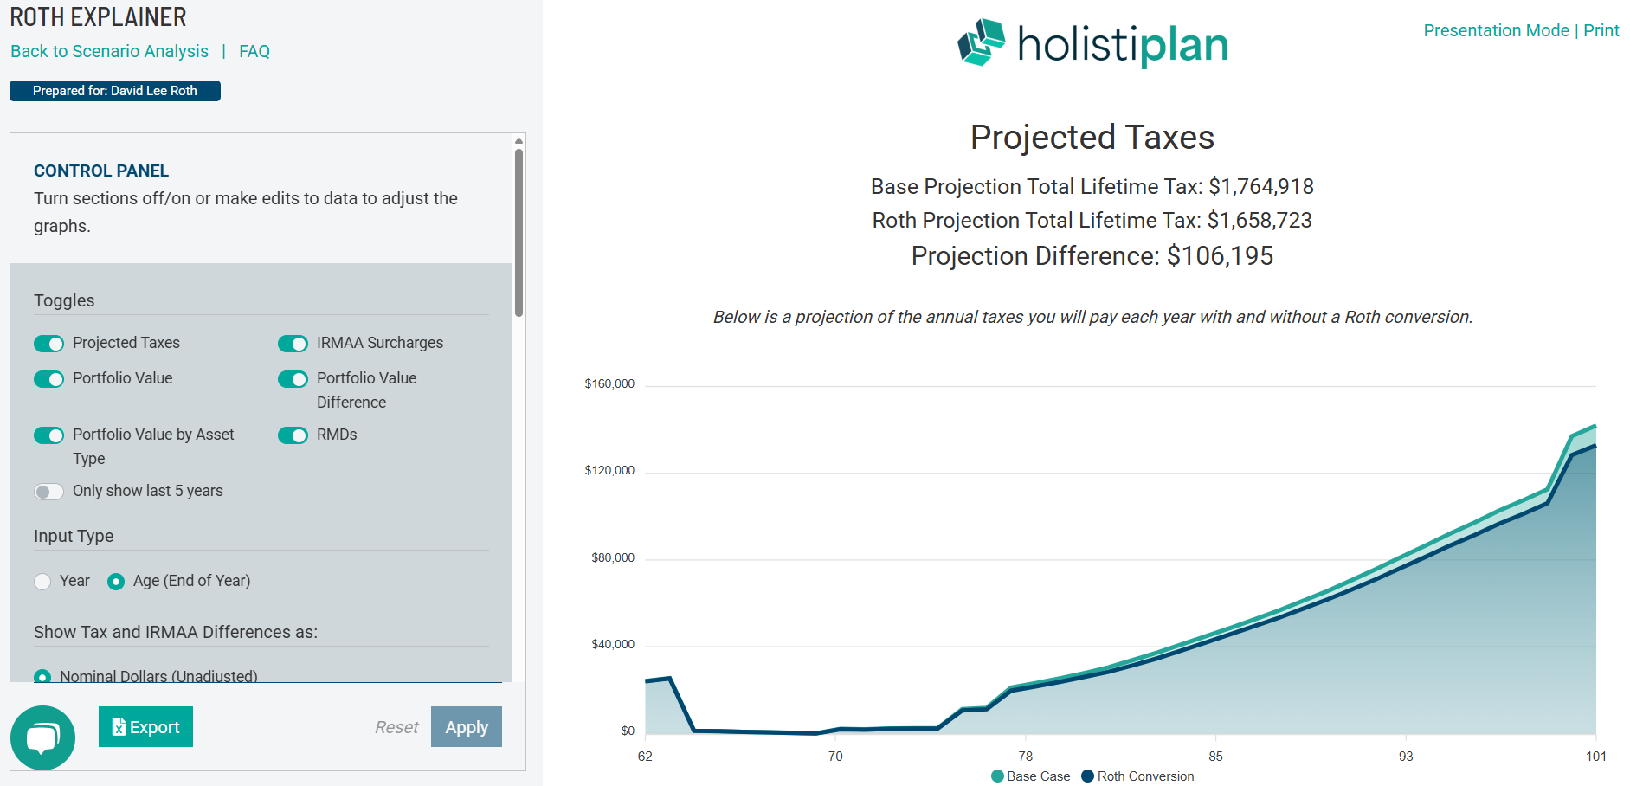Go Back to Scenario Analysis
The image size is (1630, 786).
[109, 51]
